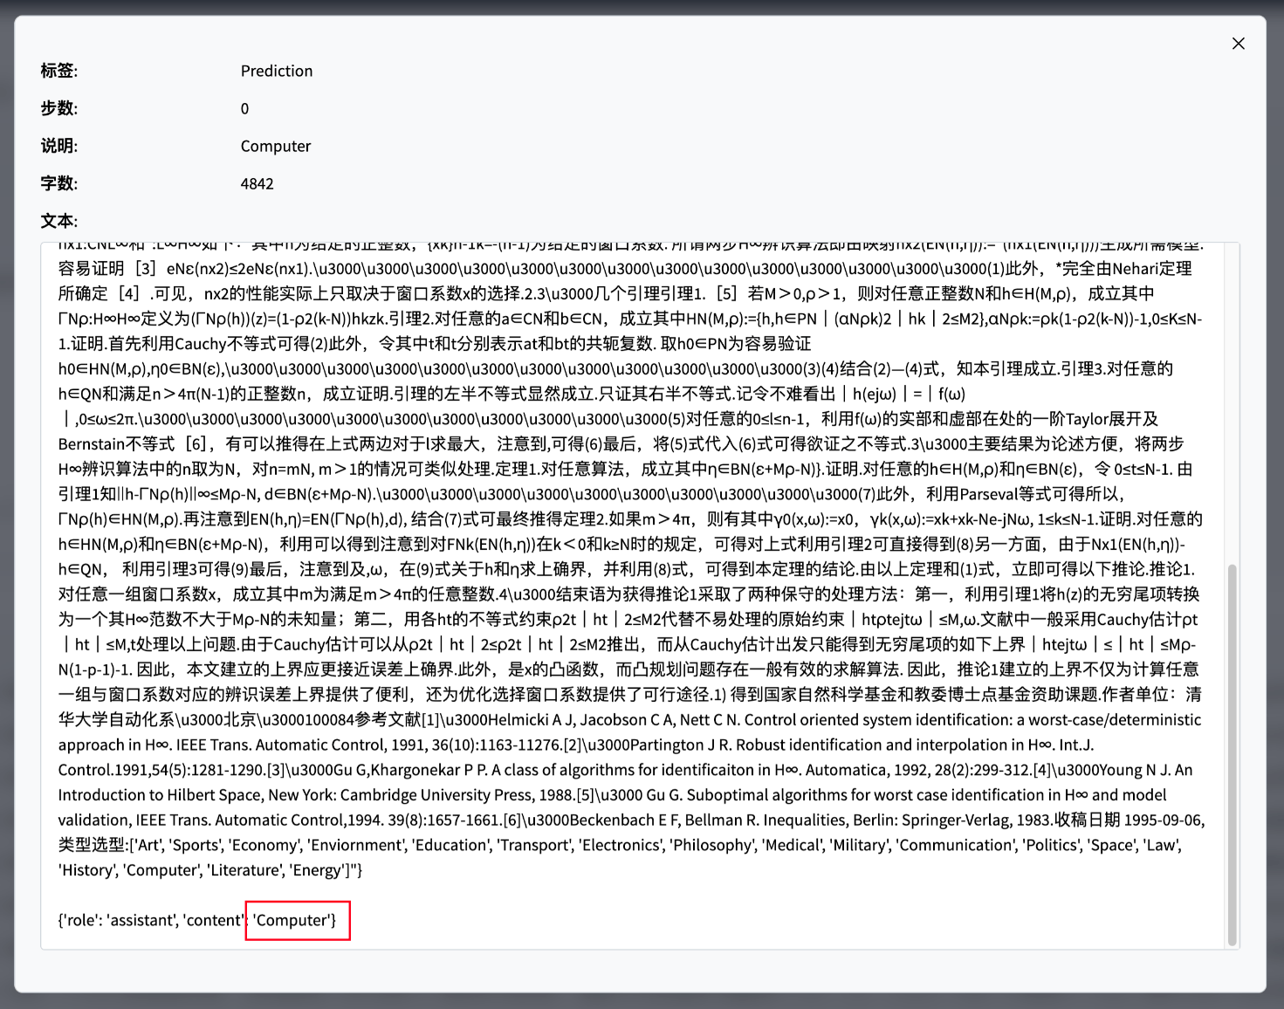This screenshot has width=1284, height=1009.
Task: Click the category list line starting 类型选型
Action: pyautogui.click(x=620, y=845)
